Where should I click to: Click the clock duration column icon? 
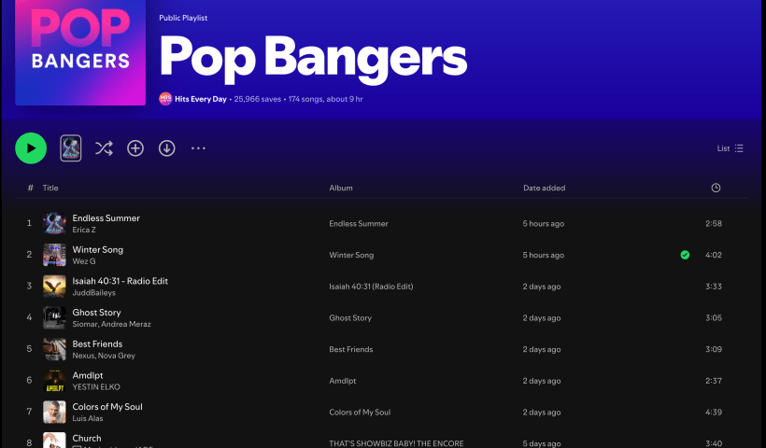pos(716,189)
